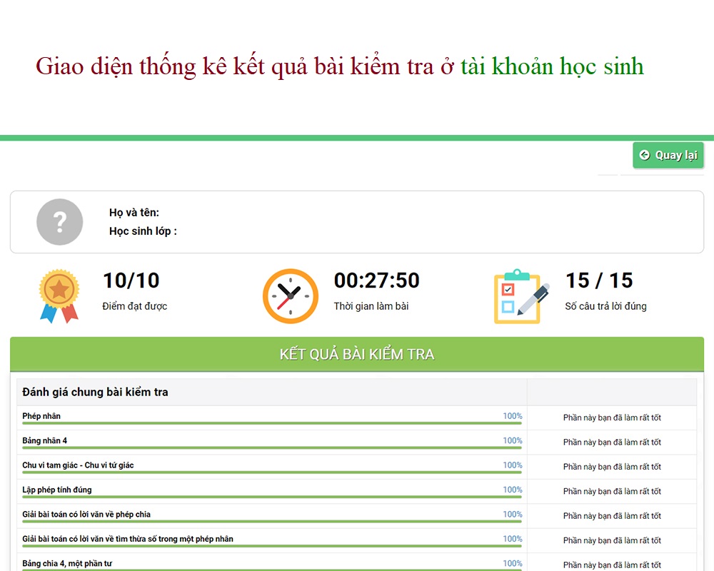Screen dimensions: 714x571
Task: Click the 00:27:50 time value
Action: pos(376,281)
